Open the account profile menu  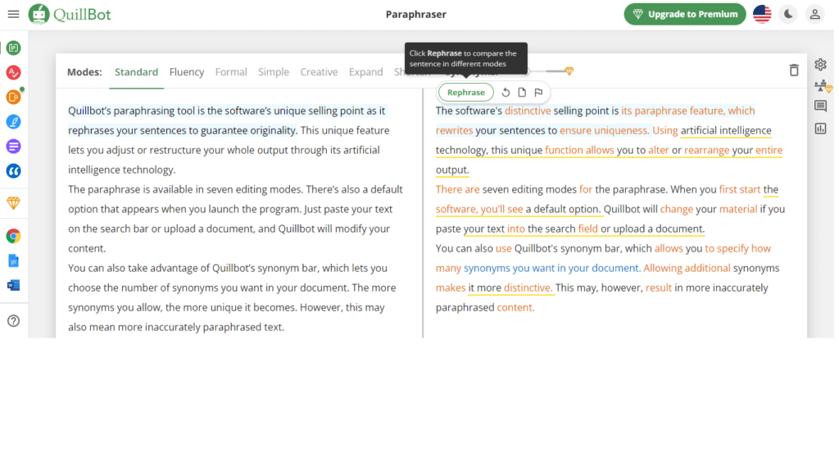814,14
